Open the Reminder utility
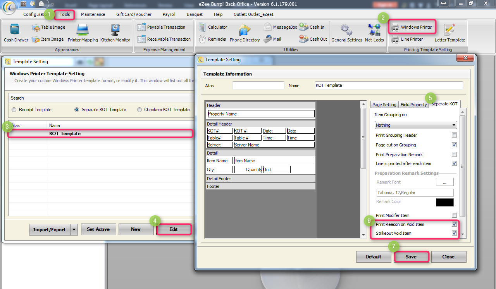 pyautogui.click(x=212, y=39)
